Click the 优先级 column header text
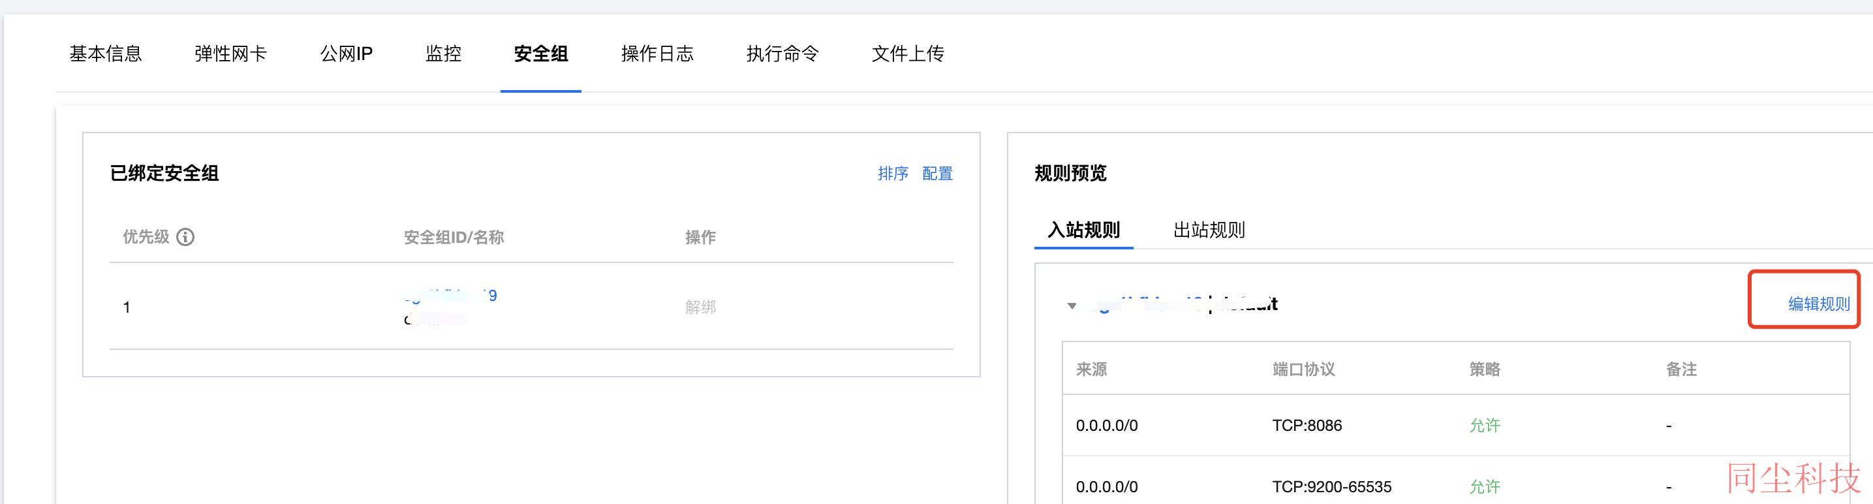1873x504 pixels. pos(146,237)
